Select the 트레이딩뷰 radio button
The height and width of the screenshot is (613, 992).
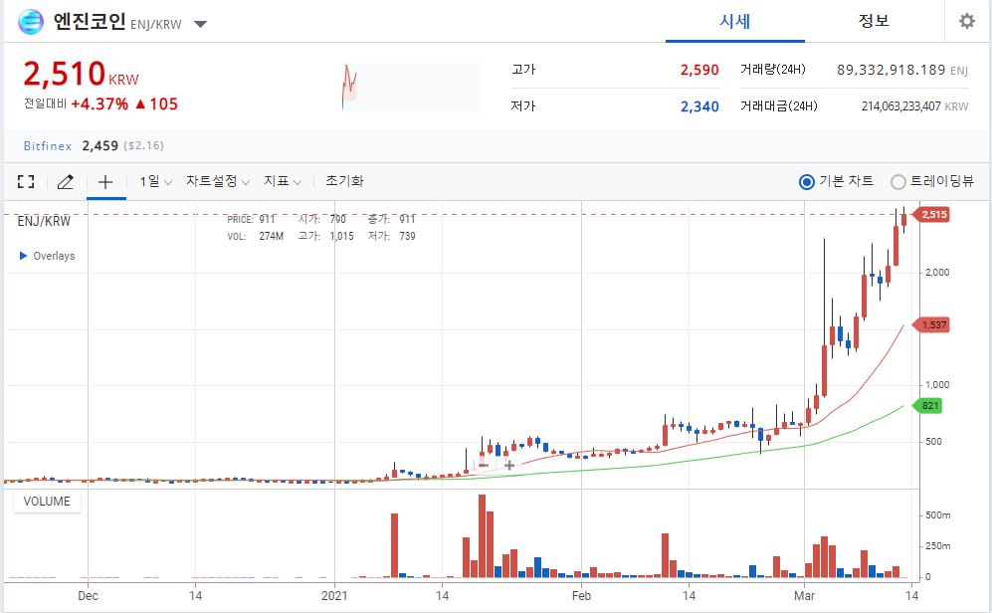(x=897, y=182)
